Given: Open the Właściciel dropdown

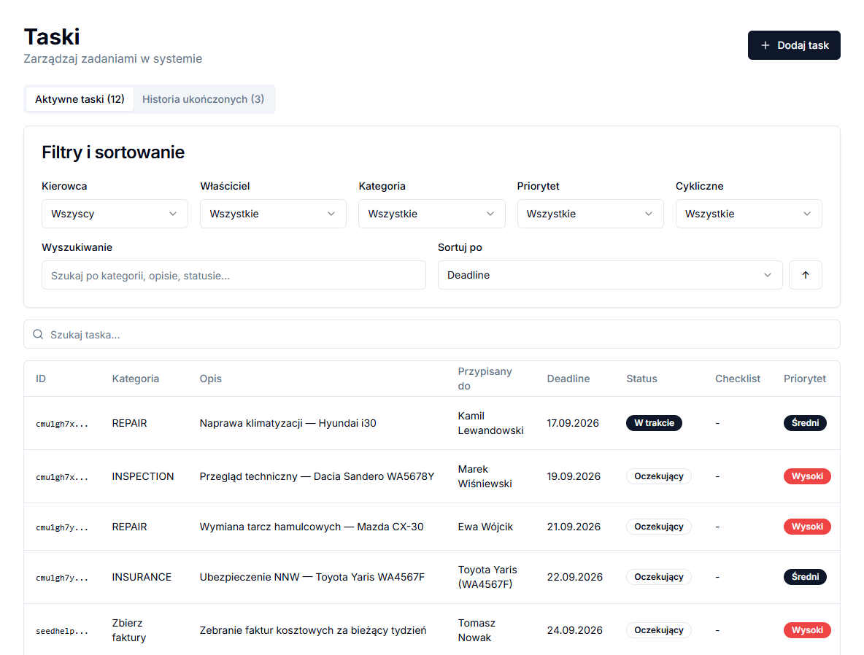Looking at the screenshot, I should pyautogui.click(x=274, y=214).
